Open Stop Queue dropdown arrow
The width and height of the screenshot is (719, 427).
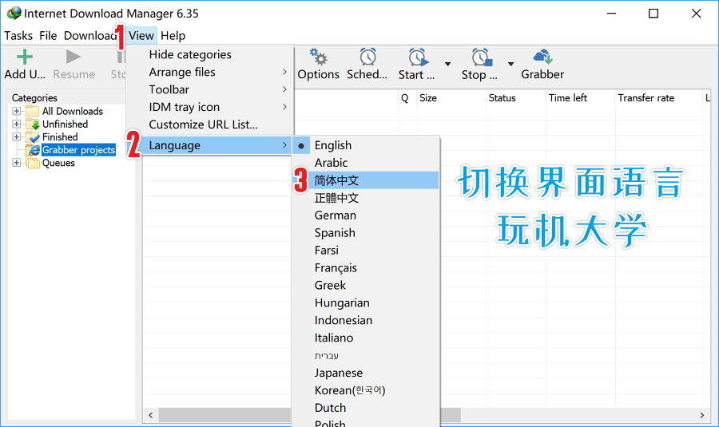[510, 65]
